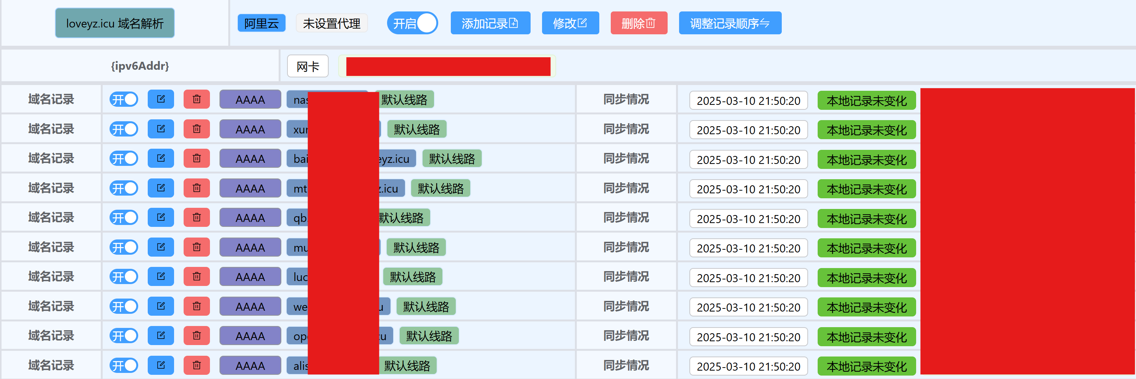
Task: Edit the alis… domain record
Action: pos(161,365)
